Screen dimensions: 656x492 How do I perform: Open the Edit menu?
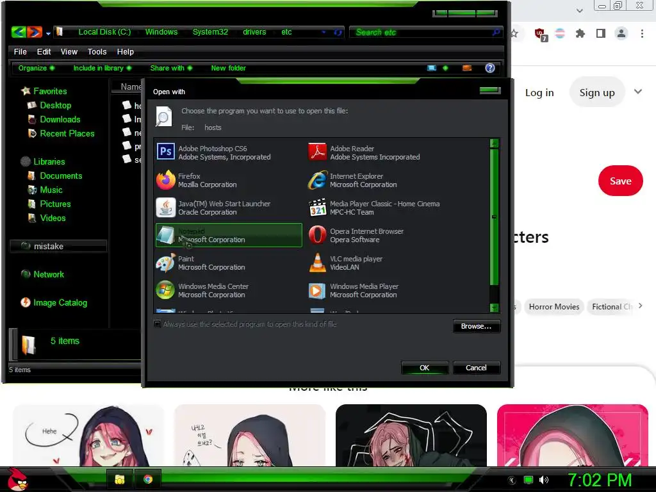click(44, 51)
